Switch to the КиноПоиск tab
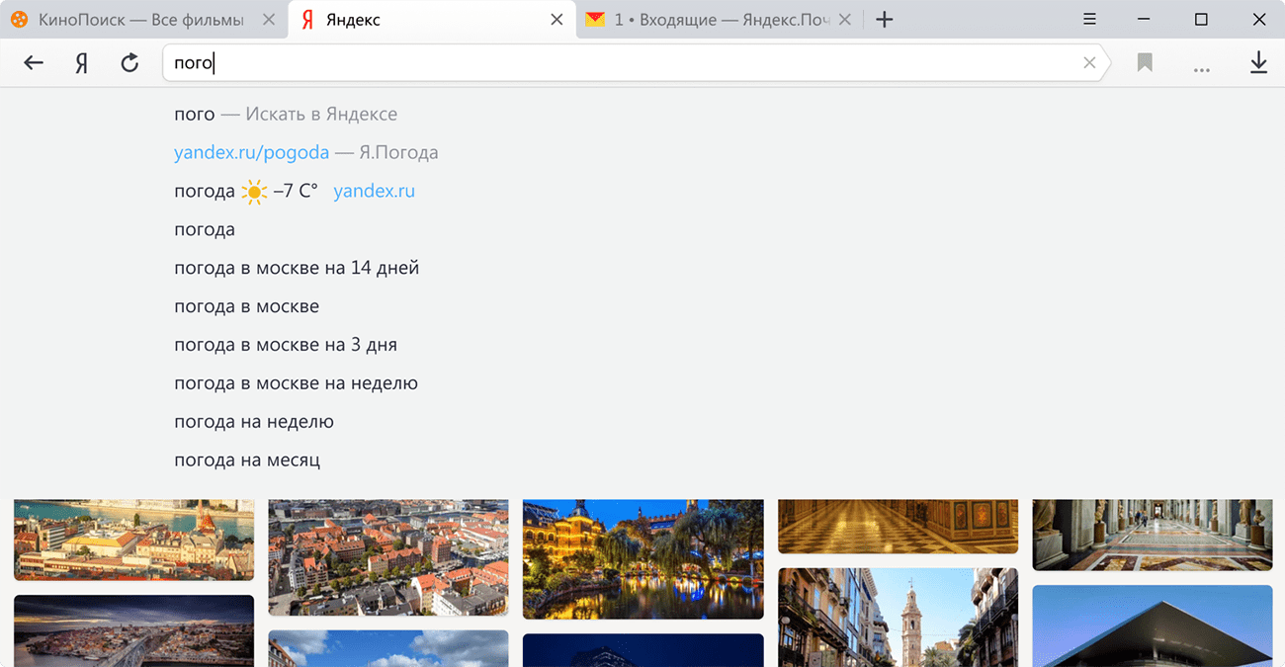Viewport: 1285px width, 667px height. coord(144,20)
